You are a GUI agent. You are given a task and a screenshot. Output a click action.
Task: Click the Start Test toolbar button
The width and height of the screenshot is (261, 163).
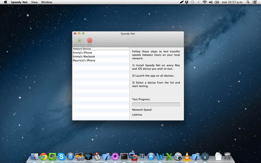pos(79,42)
